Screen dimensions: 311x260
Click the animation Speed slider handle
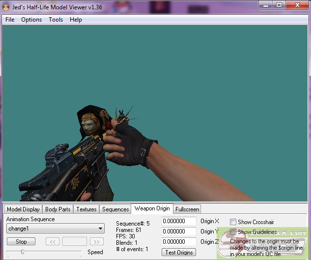click(x=23, y=252)
